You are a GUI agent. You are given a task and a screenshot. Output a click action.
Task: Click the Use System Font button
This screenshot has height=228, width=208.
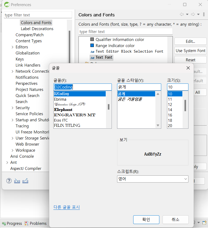(x=190, y=51)
